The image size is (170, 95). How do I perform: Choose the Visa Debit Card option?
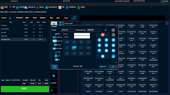pos(57,41)
